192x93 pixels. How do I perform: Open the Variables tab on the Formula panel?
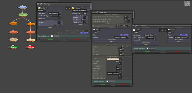(x=91, y=7)
